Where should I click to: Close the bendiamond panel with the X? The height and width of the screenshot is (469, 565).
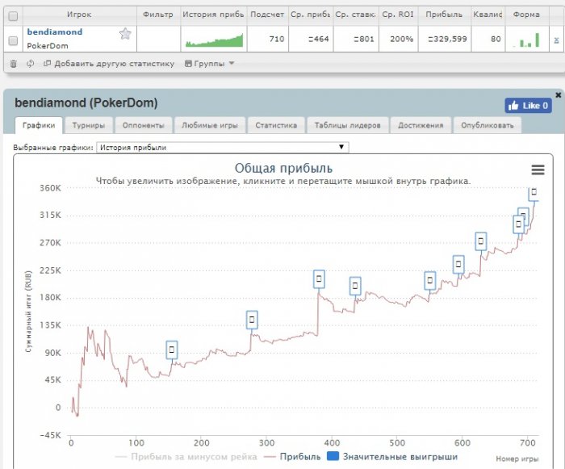[x=559, y=94]
